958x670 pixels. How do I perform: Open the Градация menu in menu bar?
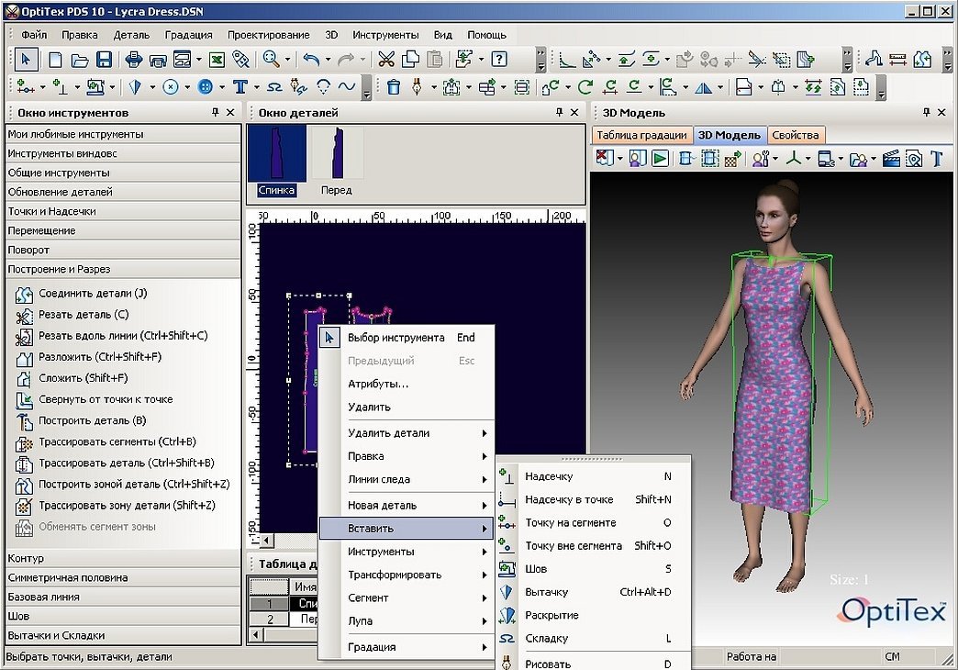pyautogui.click(x=189, y=35)
